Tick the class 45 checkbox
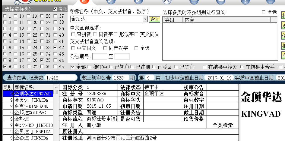The image size is (285, 141). [x=55, y=67]
